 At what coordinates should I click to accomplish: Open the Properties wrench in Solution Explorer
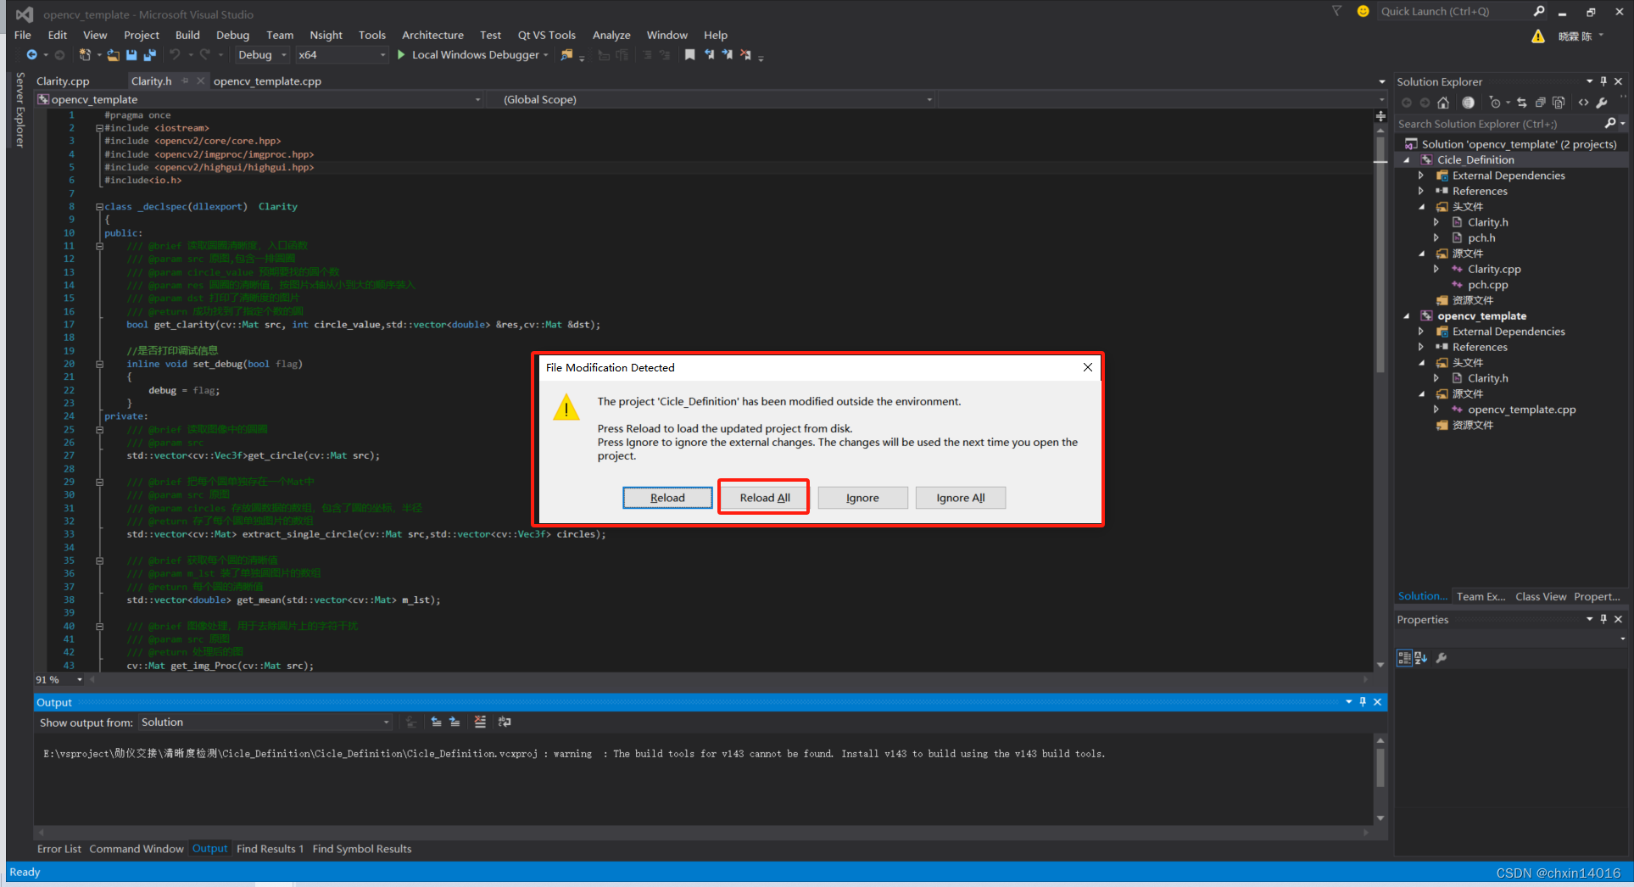click(x=1603, y=103)
